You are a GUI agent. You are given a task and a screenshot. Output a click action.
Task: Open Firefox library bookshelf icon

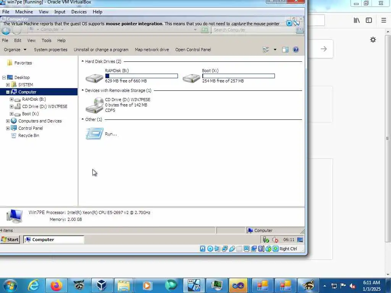pos(357,21)
